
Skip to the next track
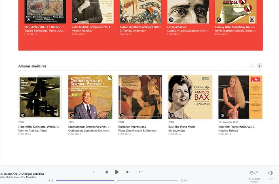[128, 172]
